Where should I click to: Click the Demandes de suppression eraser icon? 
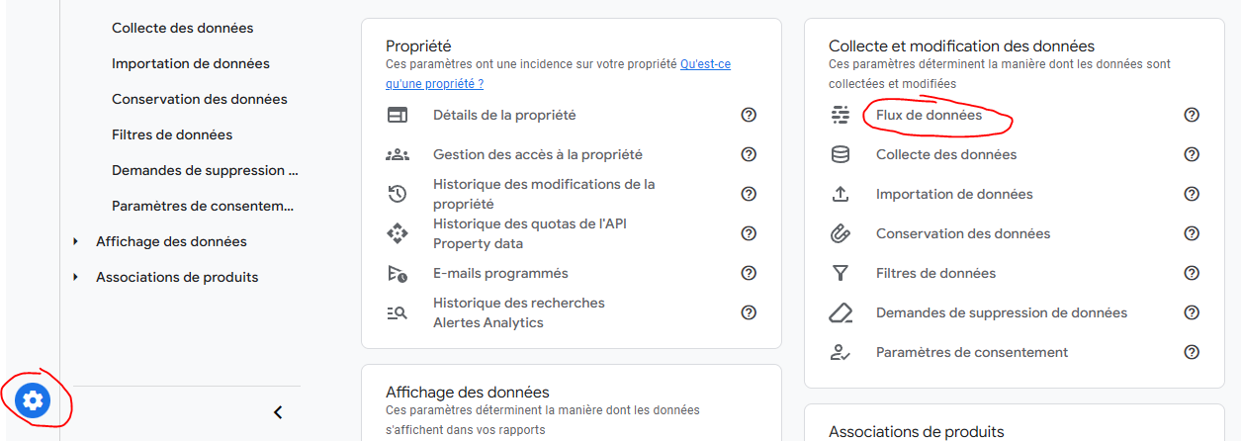coord(841,312)
